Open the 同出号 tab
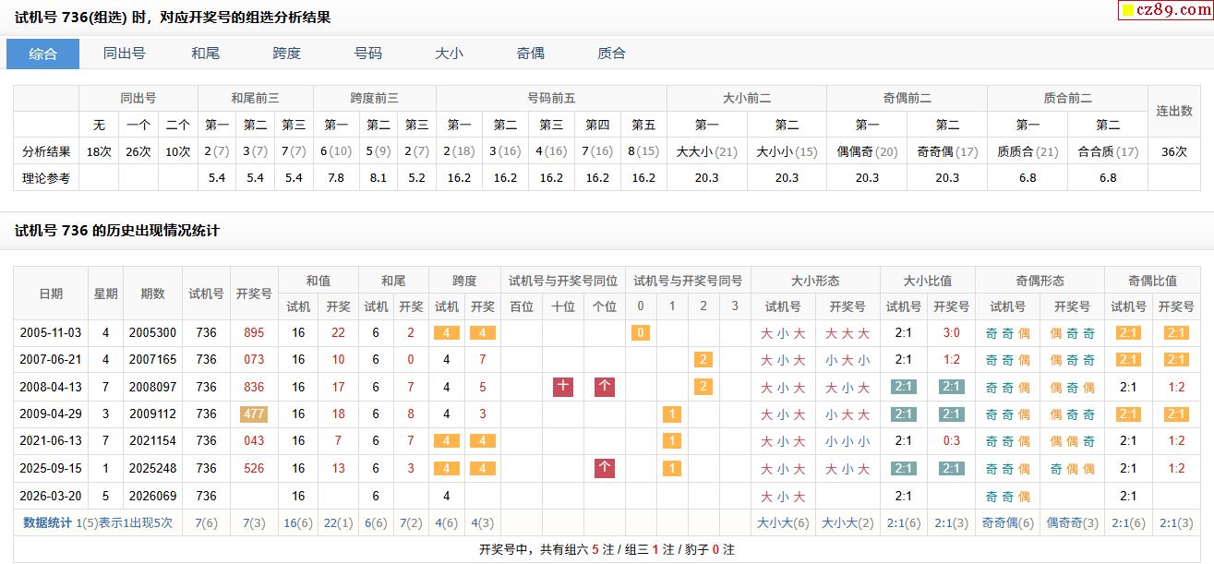The image size is (1214, 564). (124, 54)
